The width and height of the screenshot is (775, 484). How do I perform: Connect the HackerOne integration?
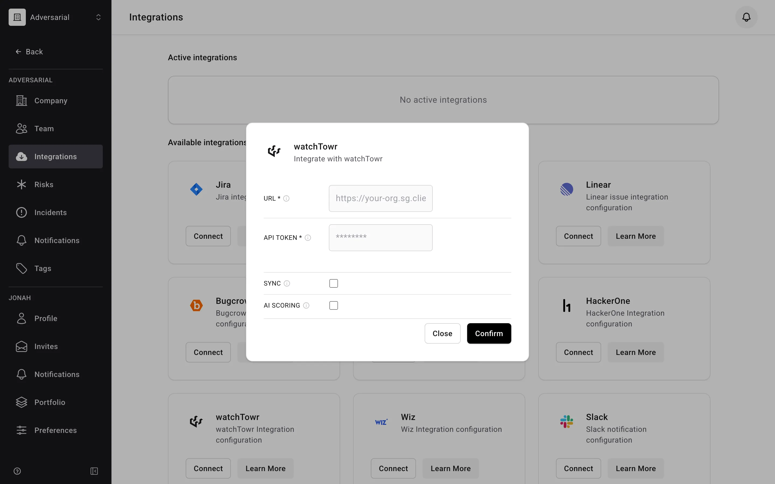click(x=578, y=353)
